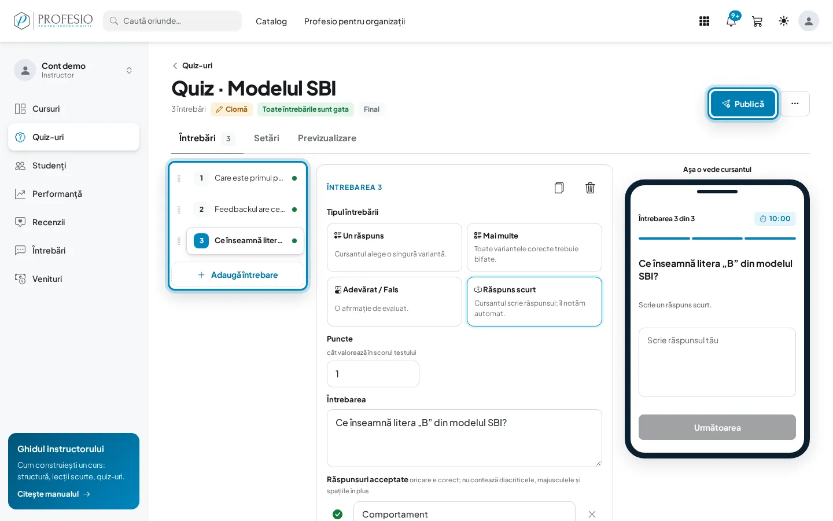Select question 2 'Feedbackul are ce...'

245,210
